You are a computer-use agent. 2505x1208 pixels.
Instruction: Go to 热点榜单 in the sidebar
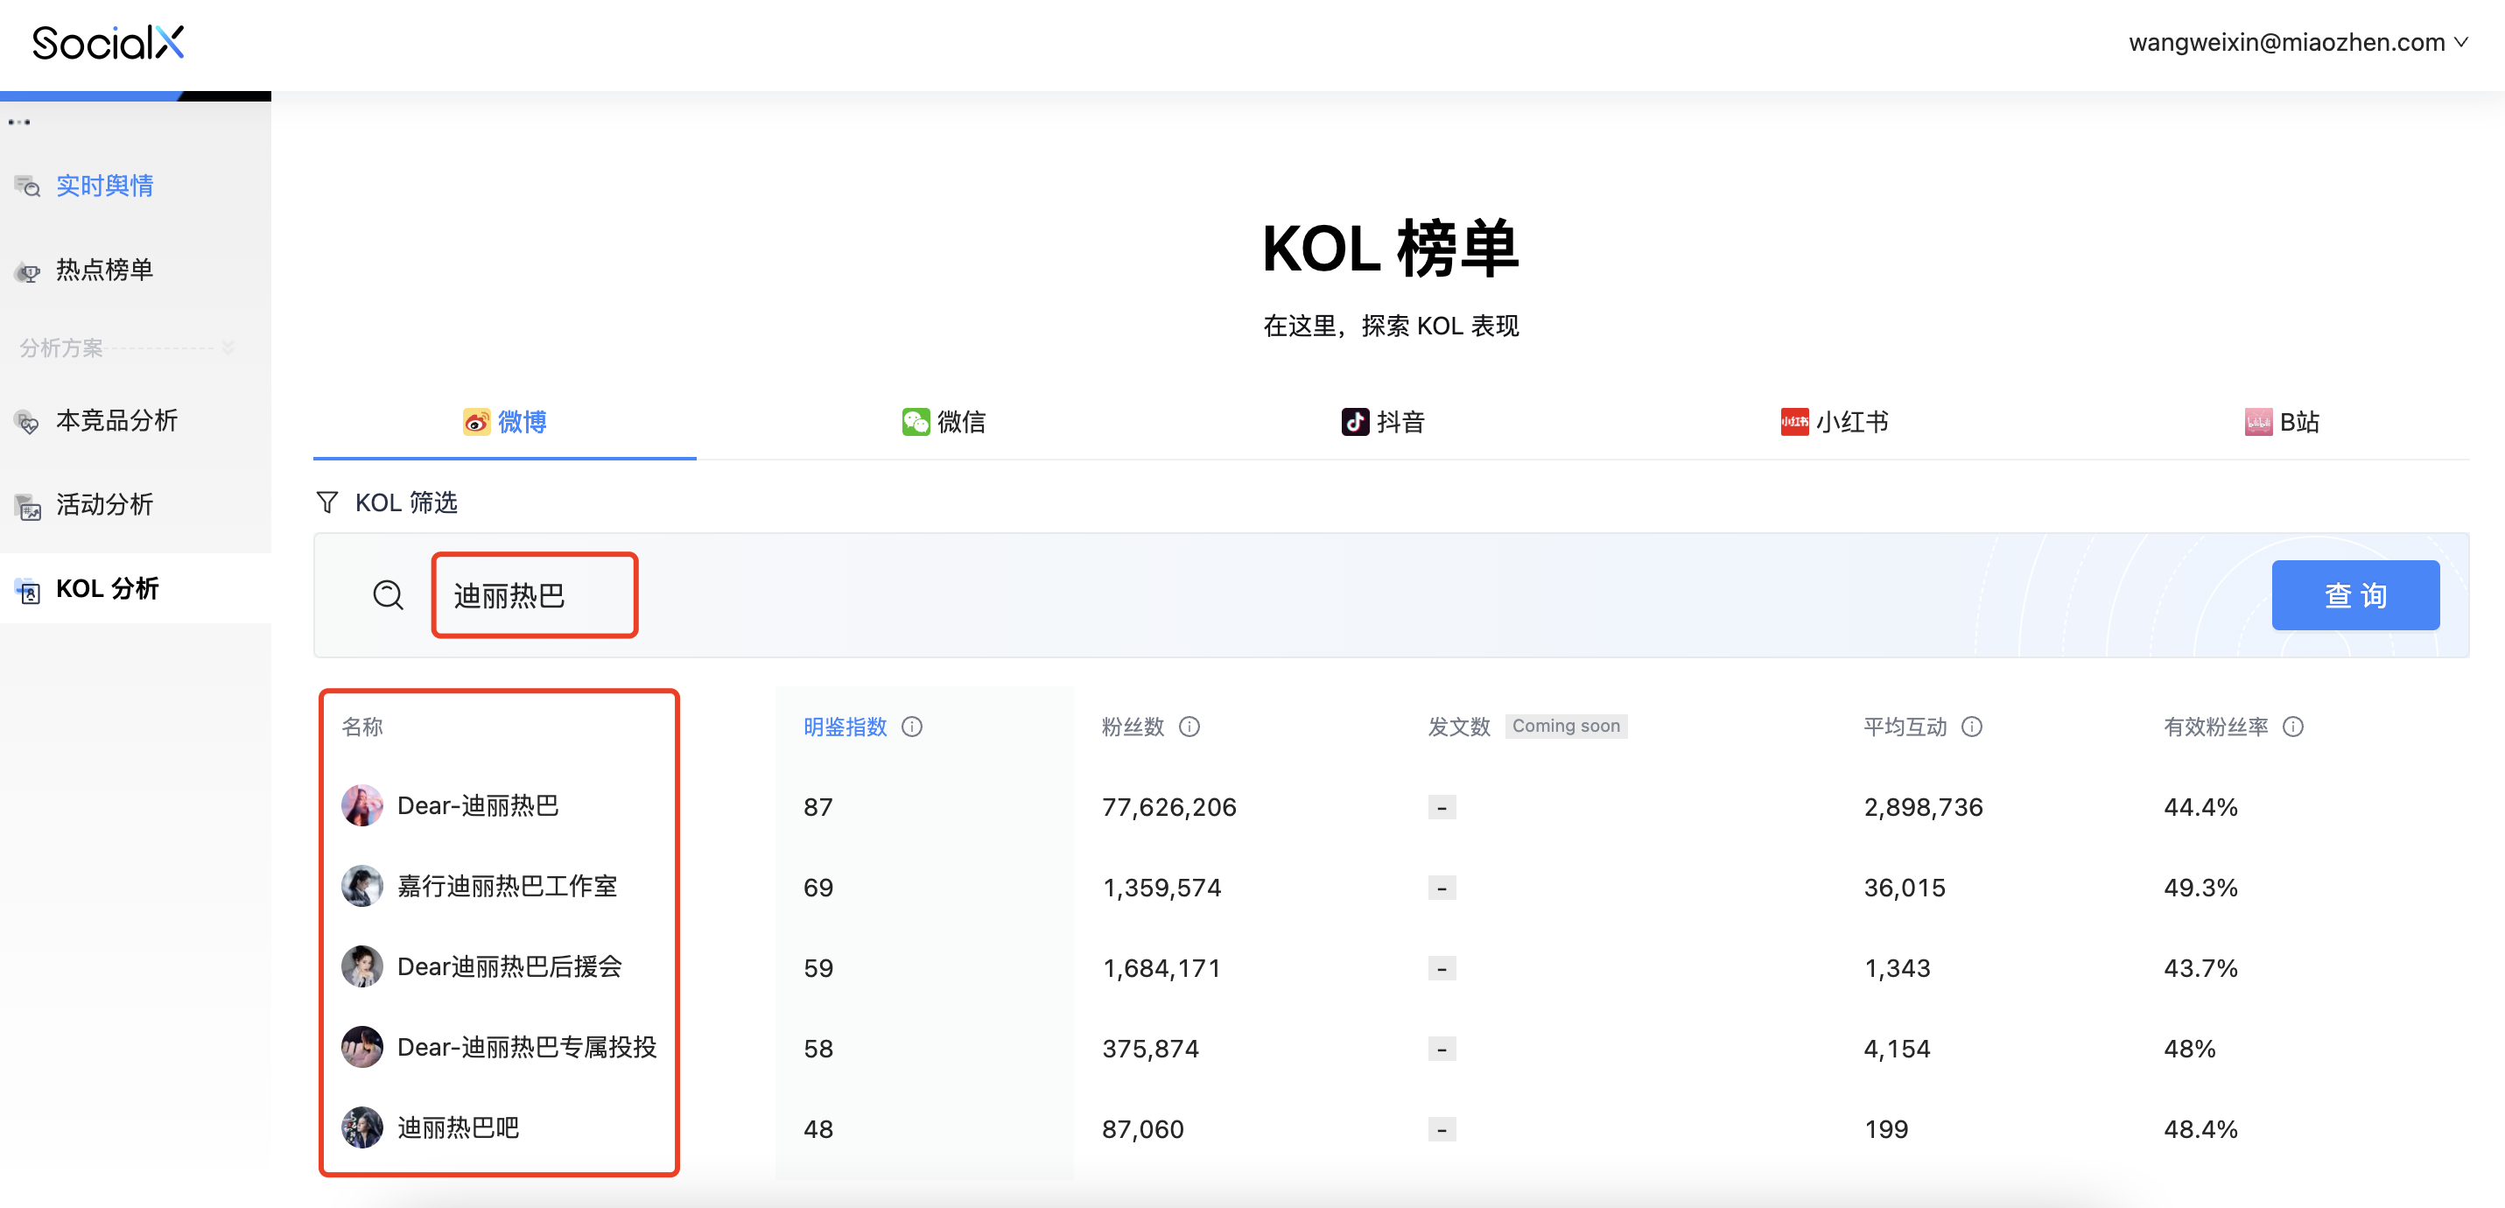point(104,270)
